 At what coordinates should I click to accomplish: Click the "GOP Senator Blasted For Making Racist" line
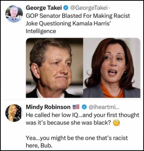pyautogui.click(x=78, y=16)
